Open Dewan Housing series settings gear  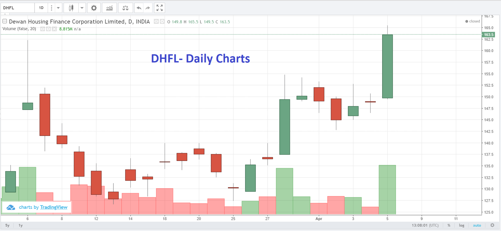pyautogui.click(x=162, y=21)
